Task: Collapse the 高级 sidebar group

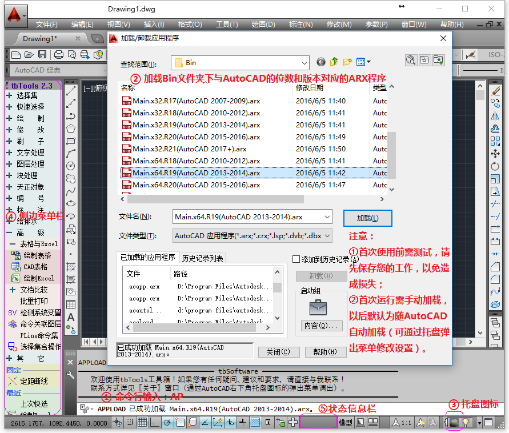Action: (x=9, y=232)
